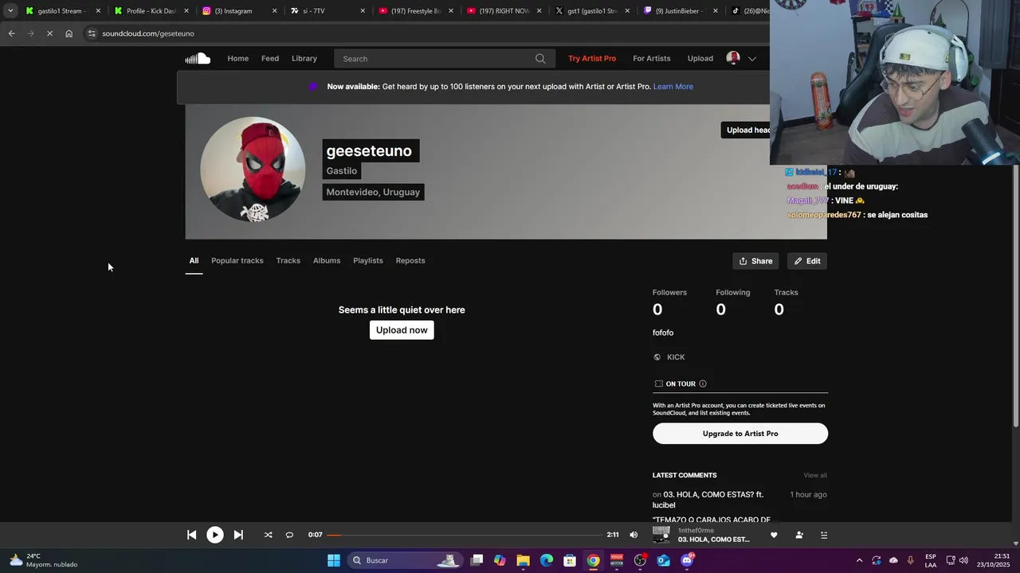Click previous track in player

click(x=191, y=535)
